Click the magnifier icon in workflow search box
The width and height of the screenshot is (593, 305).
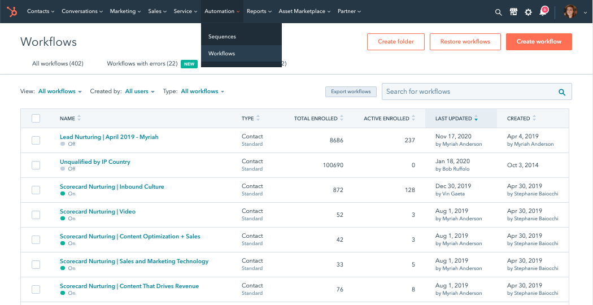tap(561, 92)
